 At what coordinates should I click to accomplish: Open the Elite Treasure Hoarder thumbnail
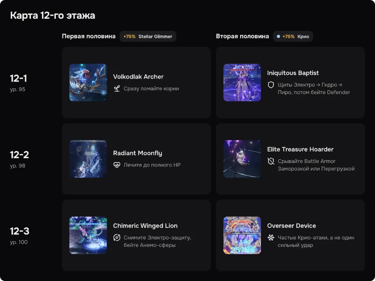tap(242, 159)
